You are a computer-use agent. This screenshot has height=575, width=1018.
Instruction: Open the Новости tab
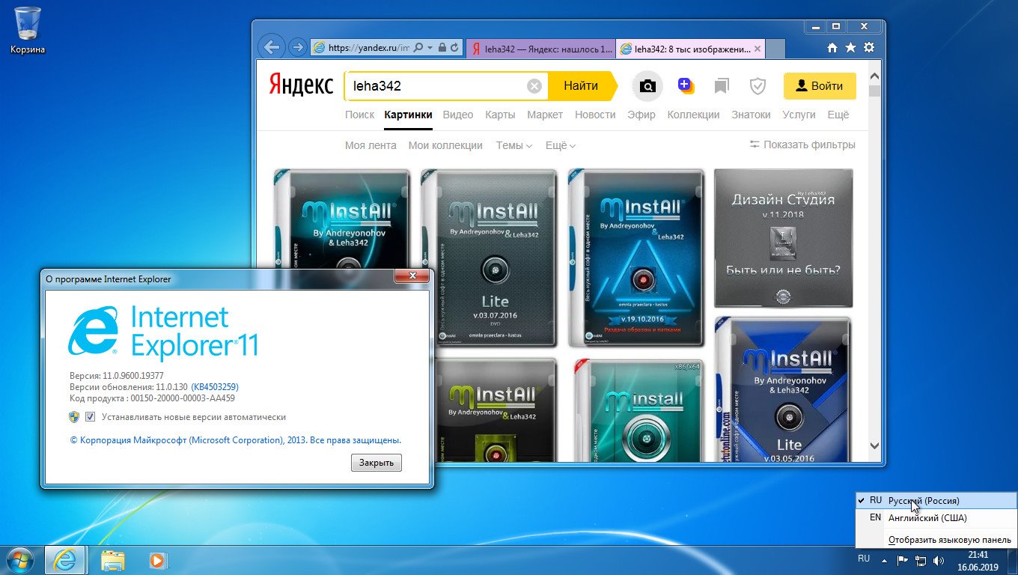click(595, 115)
